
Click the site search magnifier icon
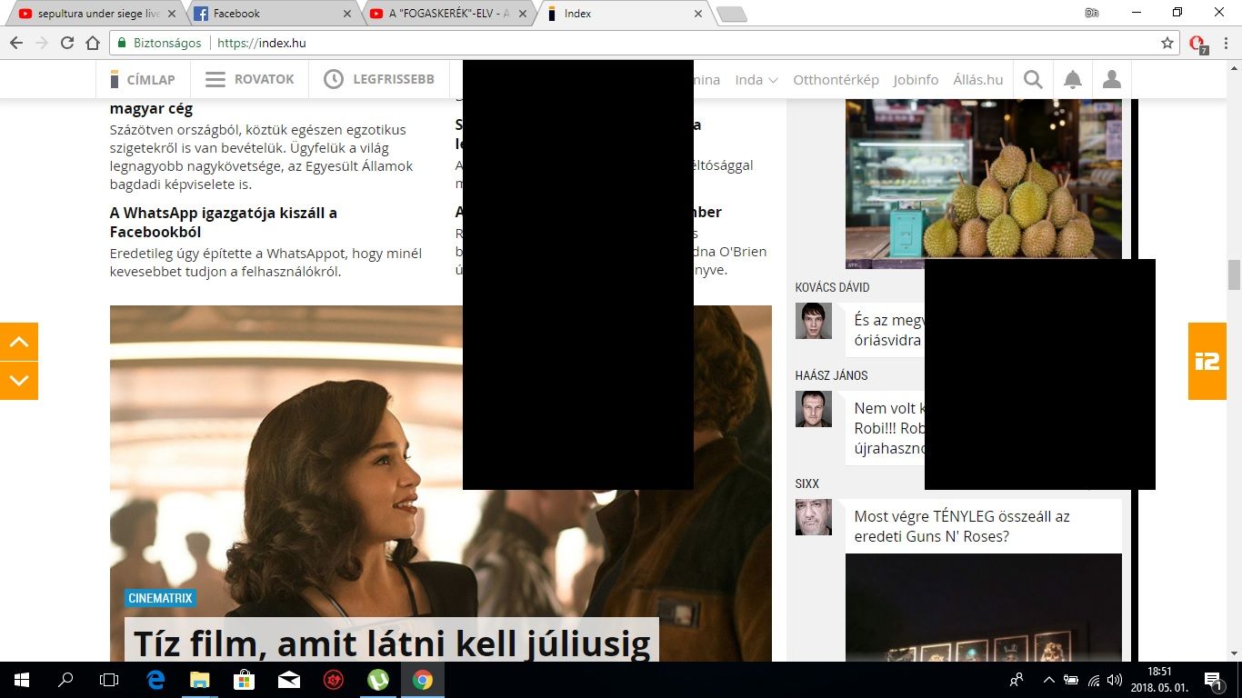tap(1033, 80)
